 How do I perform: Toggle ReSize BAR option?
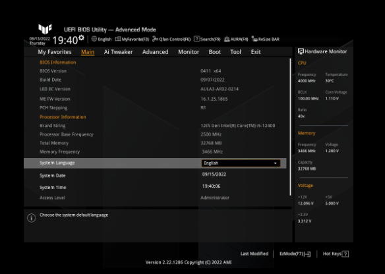pyautogui.click(x=266, y=39)
